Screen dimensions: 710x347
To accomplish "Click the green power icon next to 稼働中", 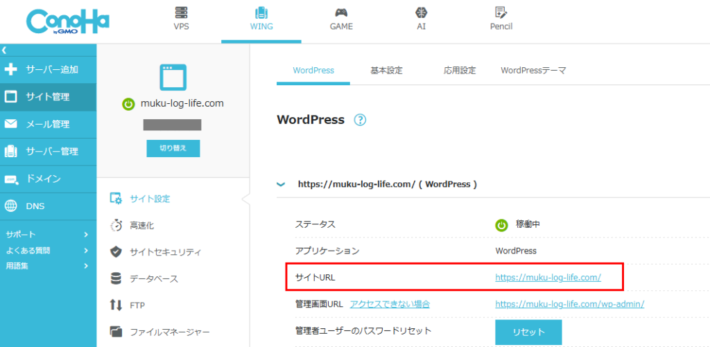I will tap(501, 225).
